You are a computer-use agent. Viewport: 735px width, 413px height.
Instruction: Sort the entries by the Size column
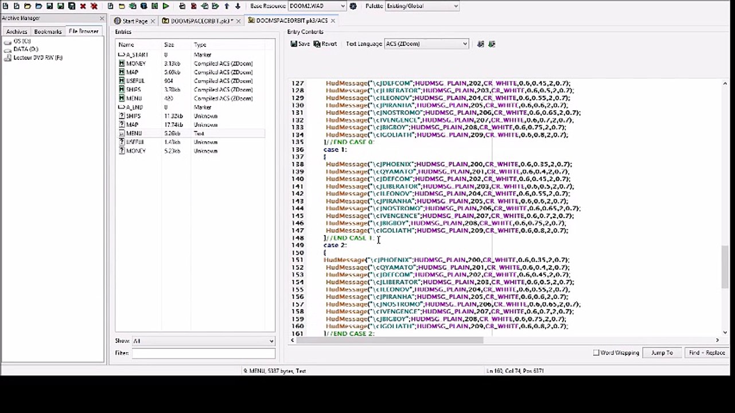(177, 45)
